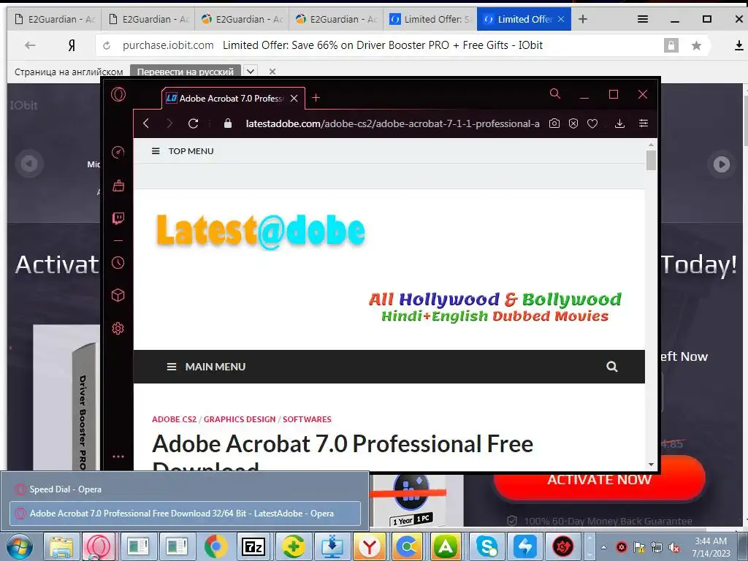Screen dimensions: 748x561
Task: Bookmark page with Opera heart icon
Action: point(592,123)
